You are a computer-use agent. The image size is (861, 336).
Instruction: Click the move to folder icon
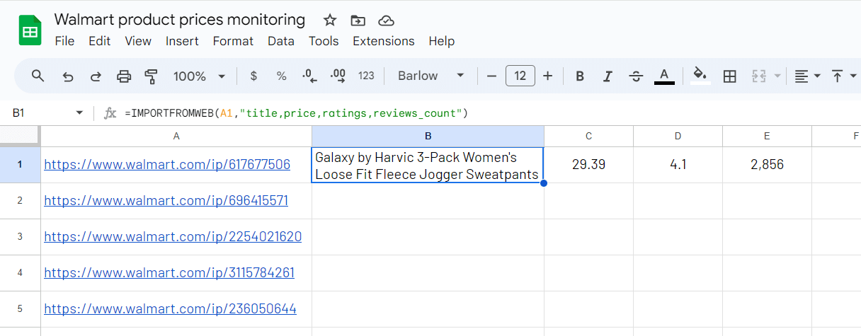pos(358,20)
